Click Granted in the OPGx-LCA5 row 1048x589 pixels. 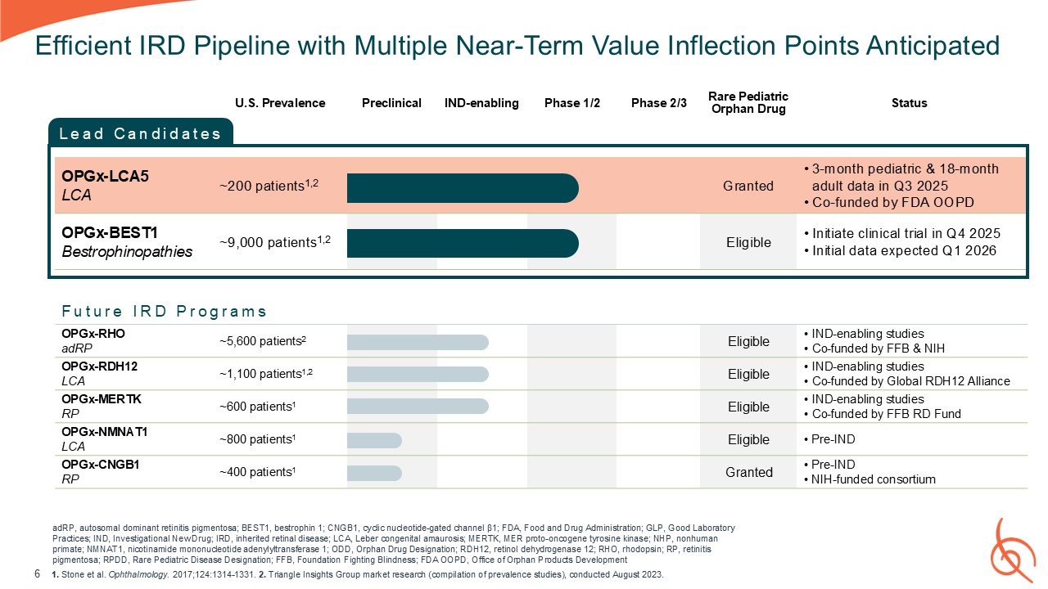coord(748,186)
